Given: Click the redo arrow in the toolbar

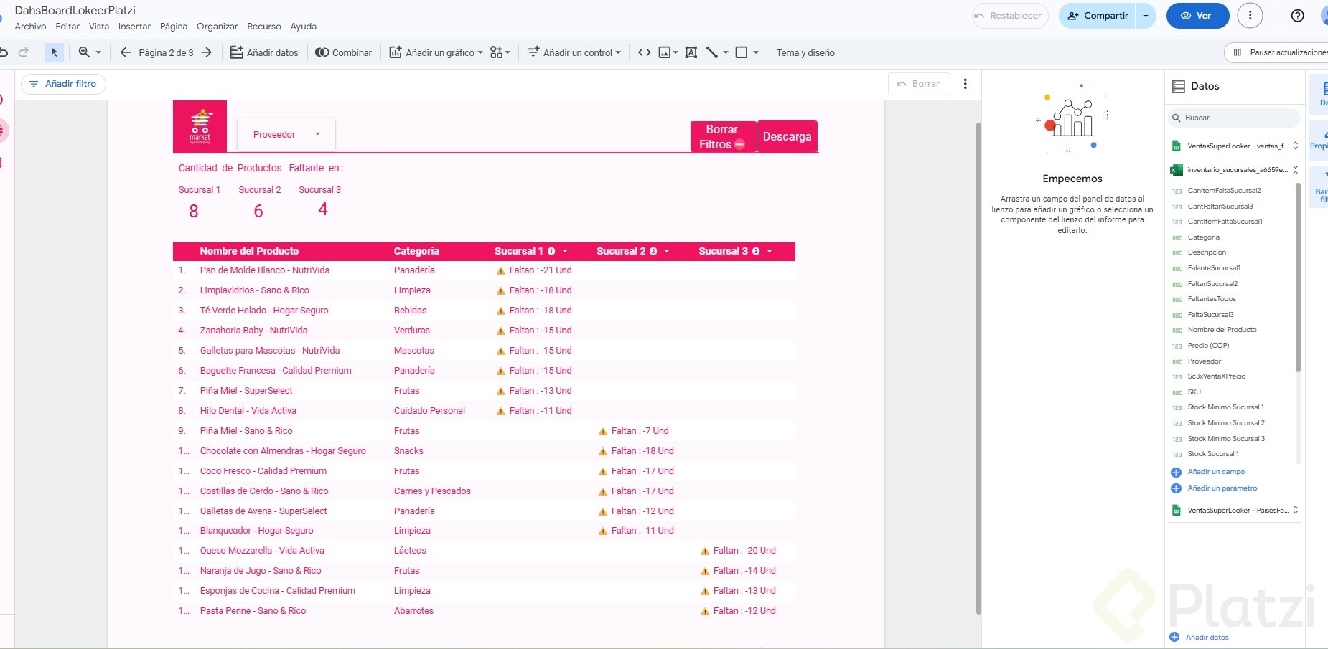Looking at the screenshot, I should tap(24, 52).
